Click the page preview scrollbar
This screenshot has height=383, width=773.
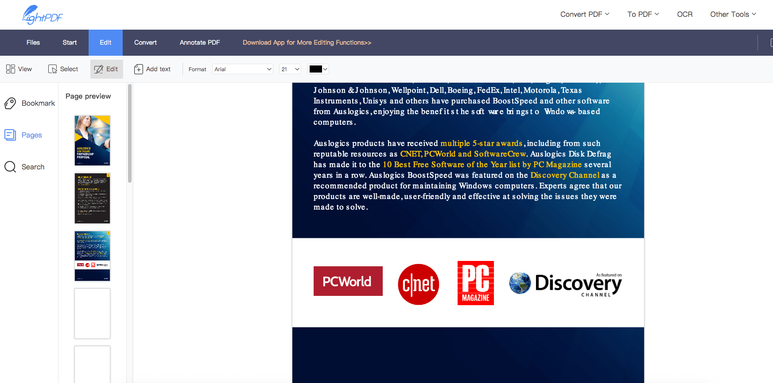tap(130, 133)
